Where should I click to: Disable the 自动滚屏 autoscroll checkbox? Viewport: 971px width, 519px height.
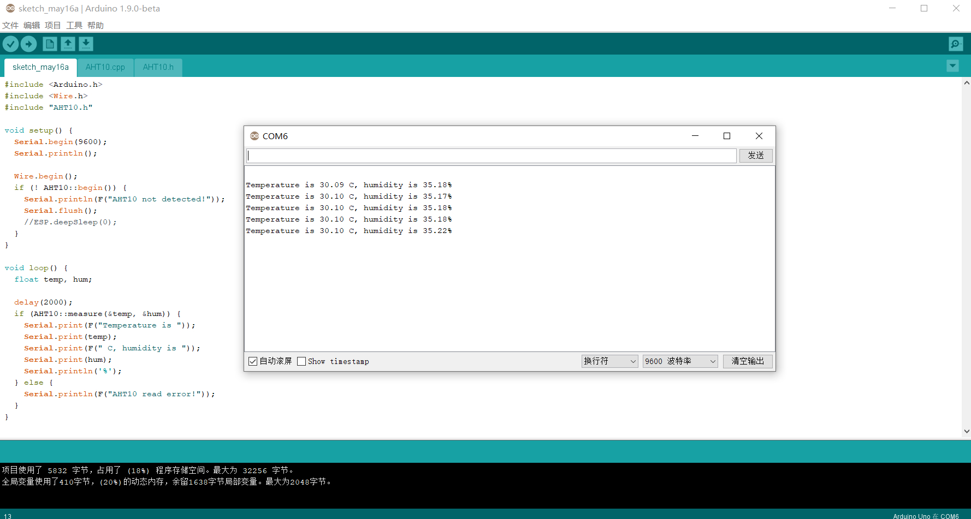click(252, 361)
